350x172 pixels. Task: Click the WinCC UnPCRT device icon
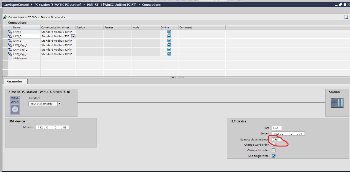[x=15, y=105]
